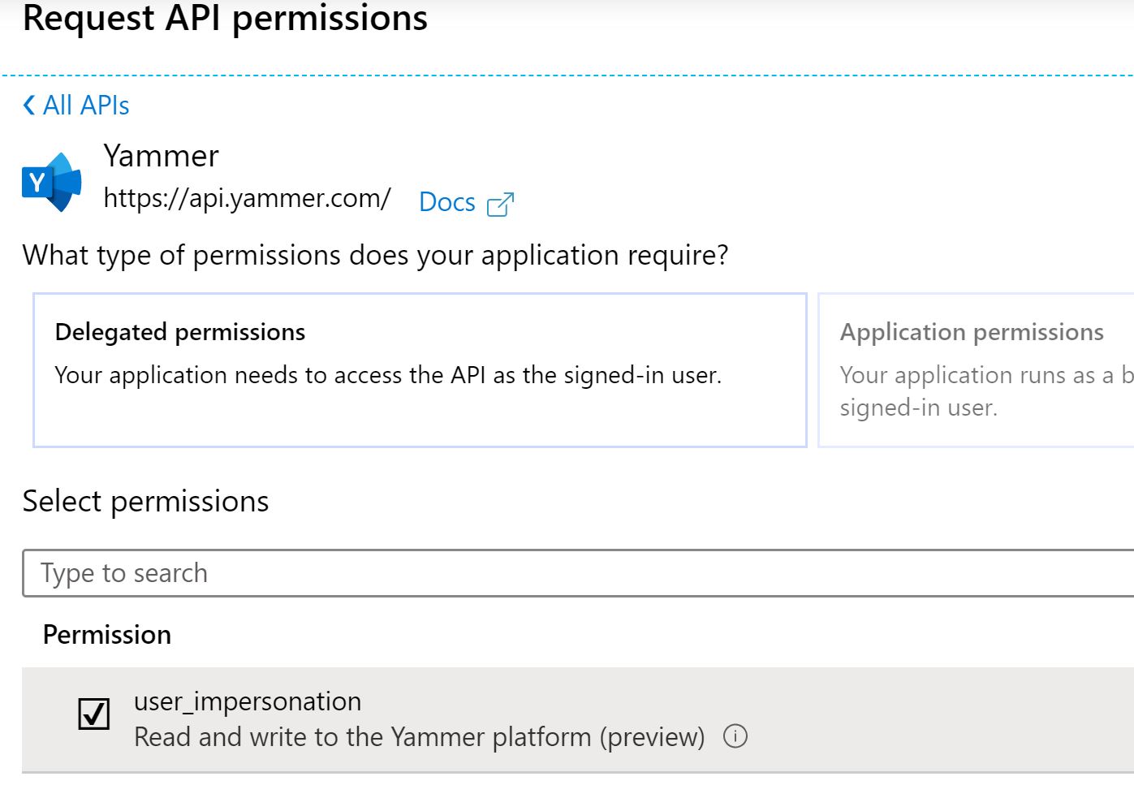Click the Select permissions label

145,502
